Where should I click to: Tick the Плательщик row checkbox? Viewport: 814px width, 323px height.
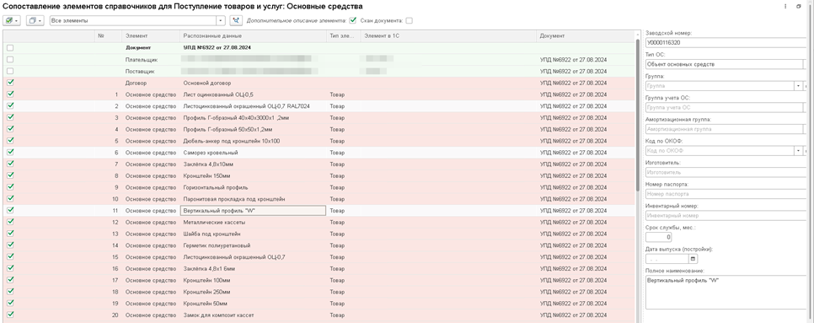[x=10, y=60]
